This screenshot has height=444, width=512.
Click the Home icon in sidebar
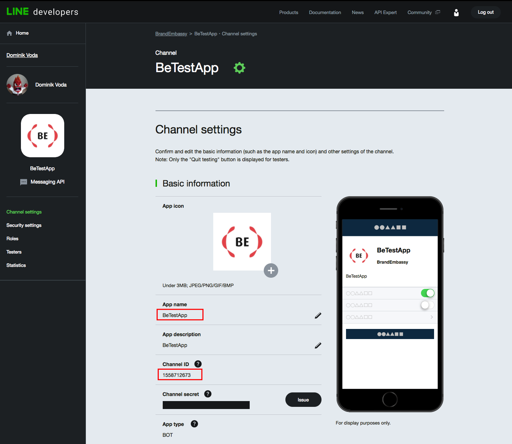click(9, 33)
